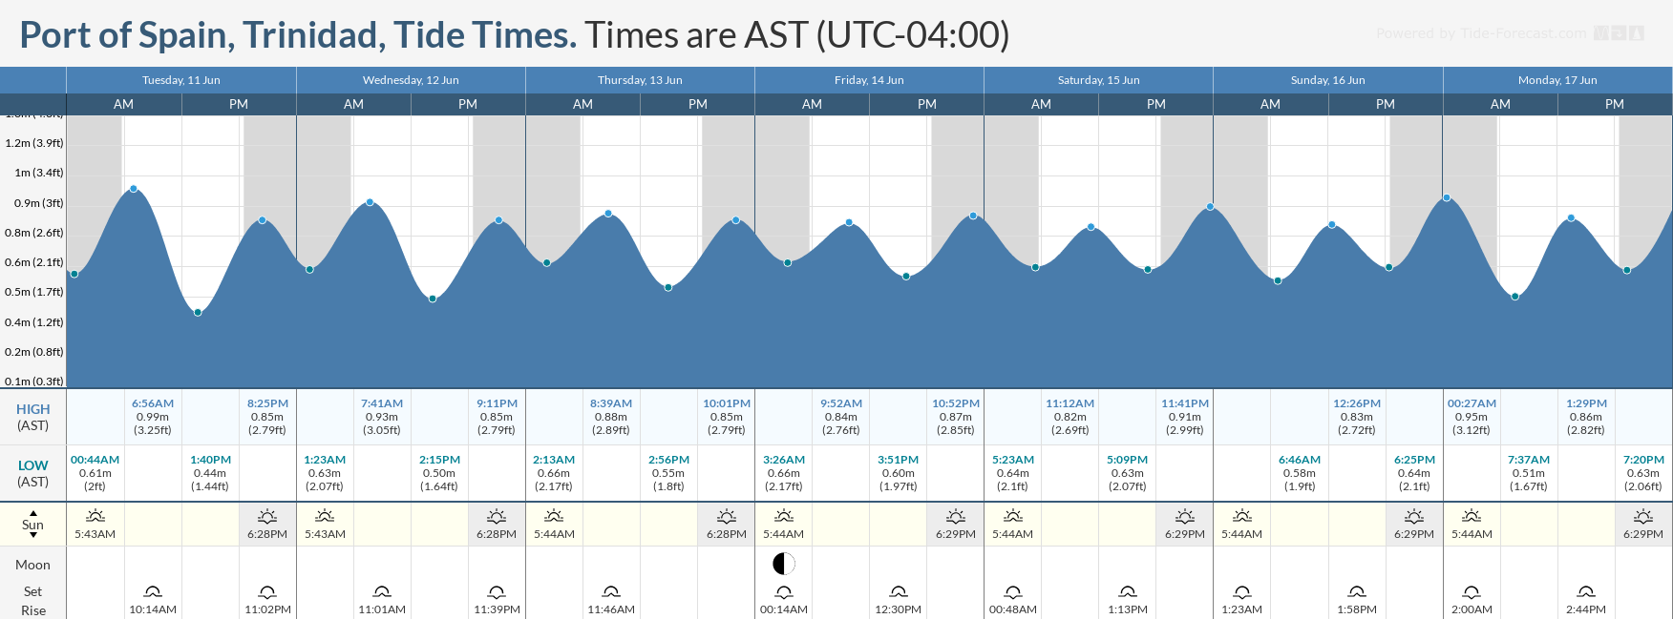The width and height of the screenshot is (1673, 619).
Task: Click Monday morning's low-tide trough marker
Action: coord(1515,297)
